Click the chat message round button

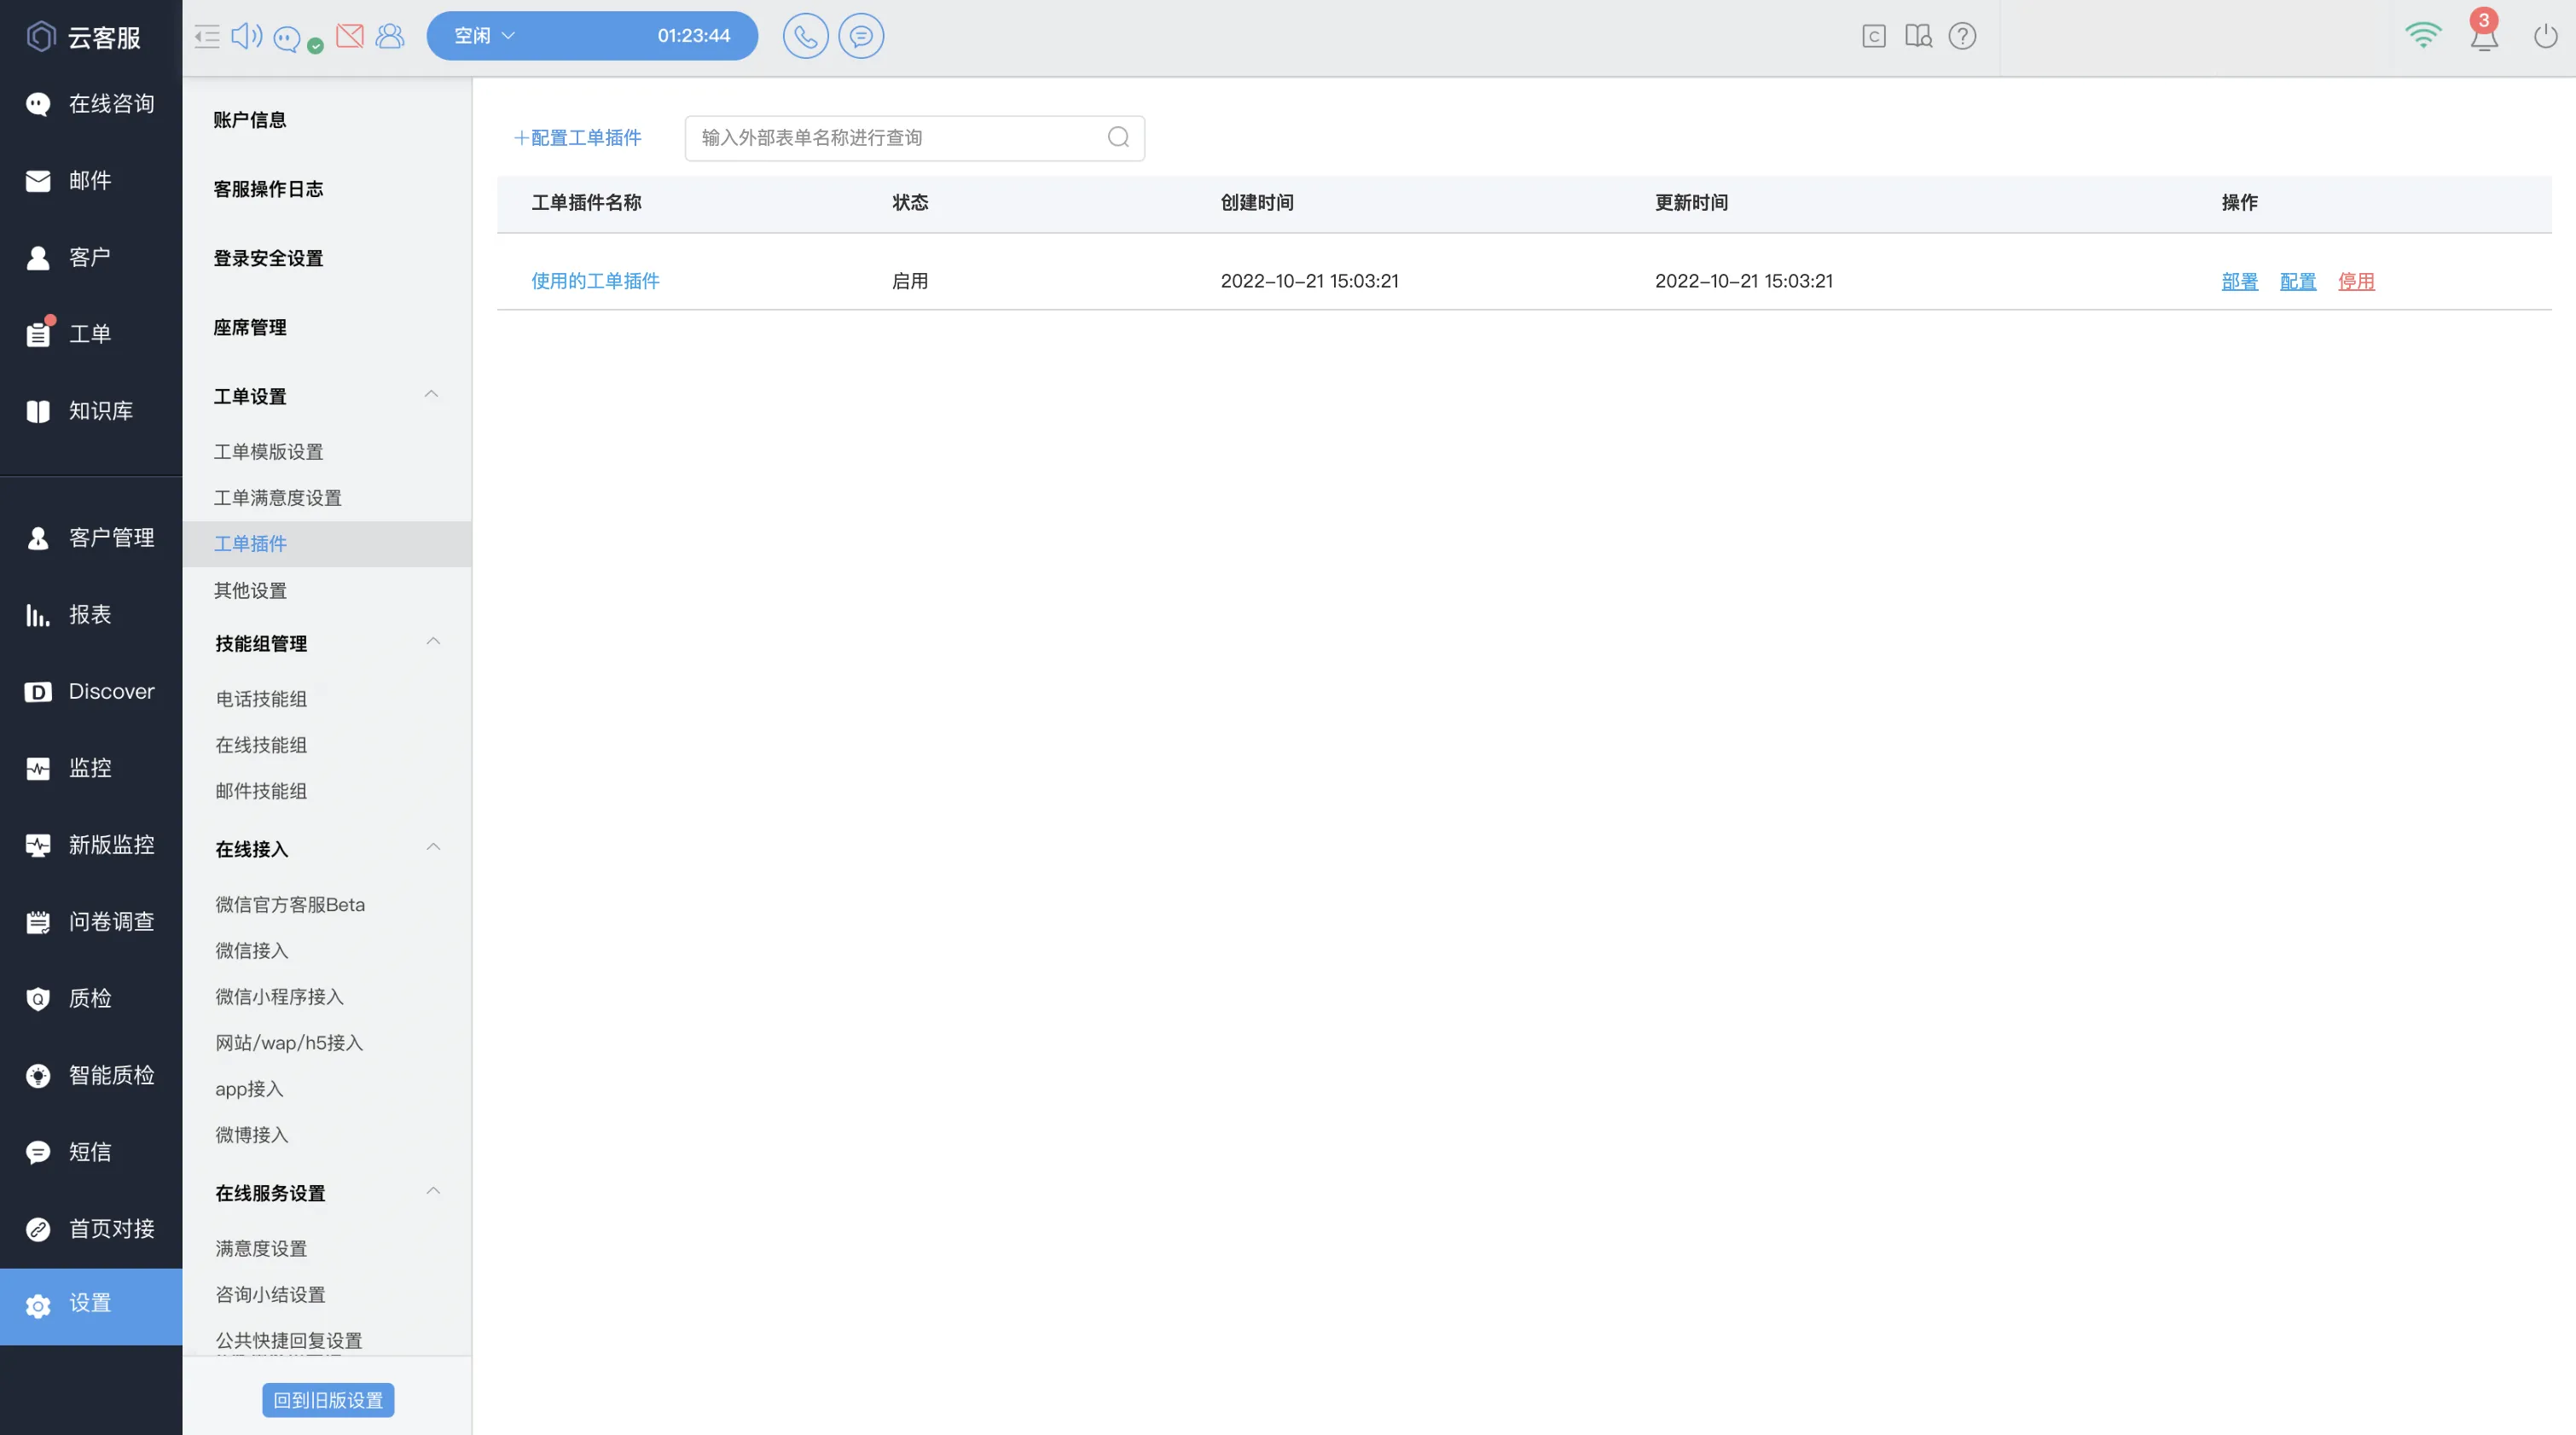tap(861, 36)
